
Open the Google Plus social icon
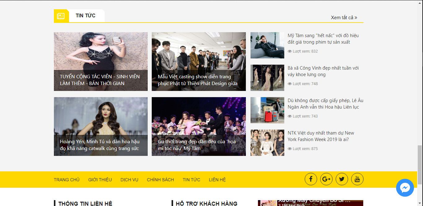pos(326,179)
